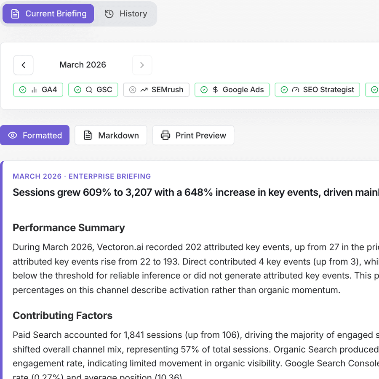
Task: Click the grey disabled status circle on SEMrush
Action: 133,90
